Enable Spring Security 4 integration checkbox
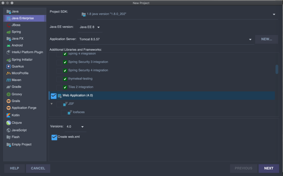283x176 pixels. [59, 71]
